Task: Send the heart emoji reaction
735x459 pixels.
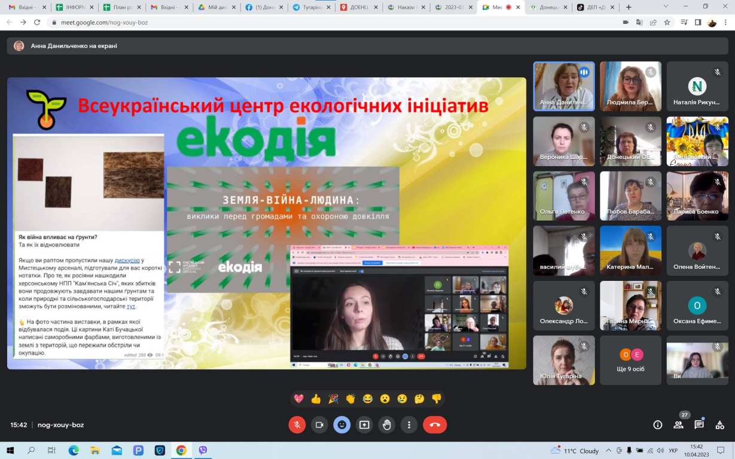Action: point(298,399)
